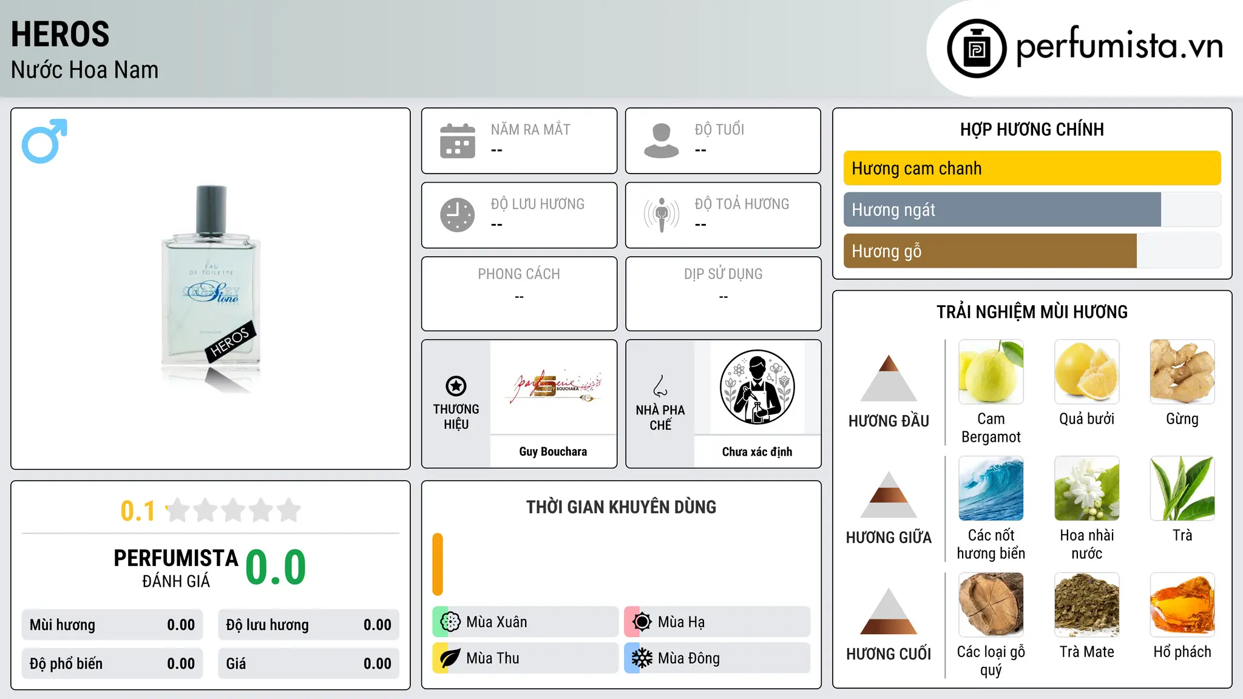Click the Mùa Xuân flower icon
Viewport: 1243px width, 699px height.
pyautogui.click(x=450, y=622)
